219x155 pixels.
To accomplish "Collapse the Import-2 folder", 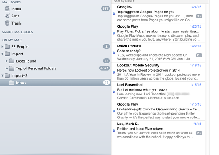I will click(x=2, y=75).
